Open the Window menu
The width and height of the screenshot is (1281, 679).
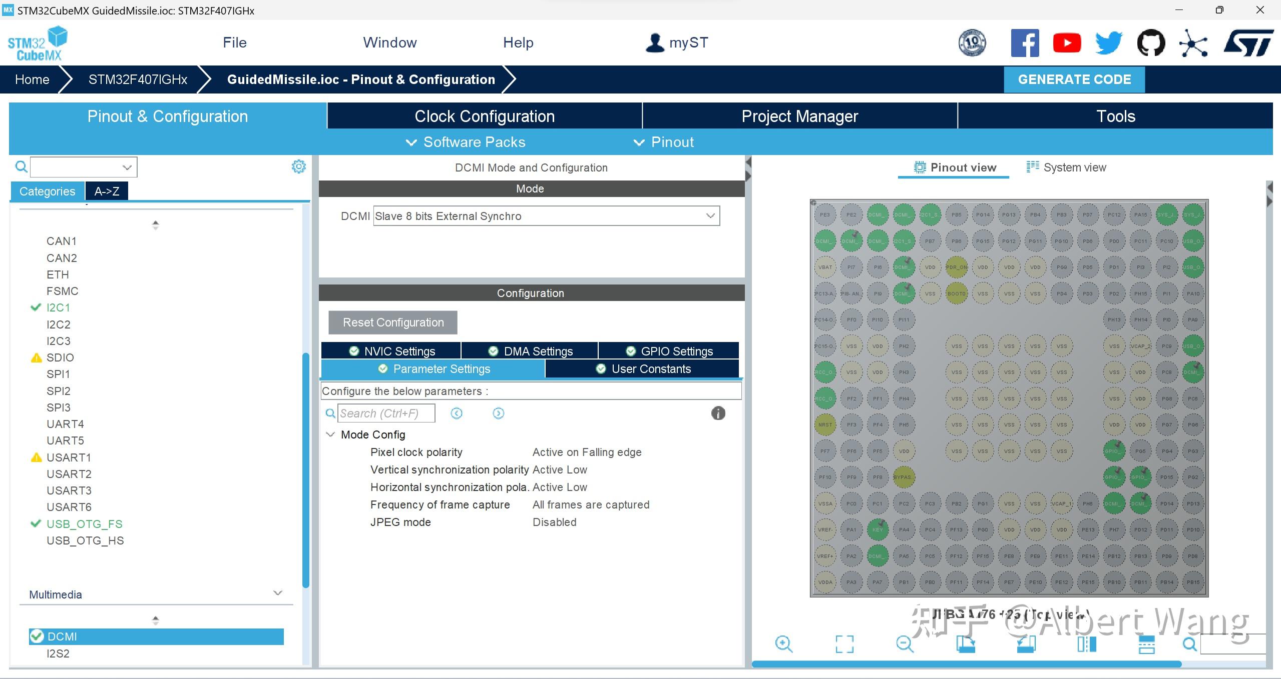tap(390, 42)
